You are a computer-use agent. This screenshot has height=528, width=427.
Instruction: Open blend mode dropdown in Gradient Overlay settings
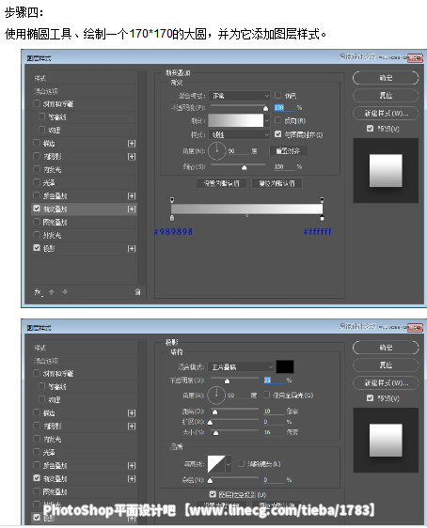[x=239, y=96]
